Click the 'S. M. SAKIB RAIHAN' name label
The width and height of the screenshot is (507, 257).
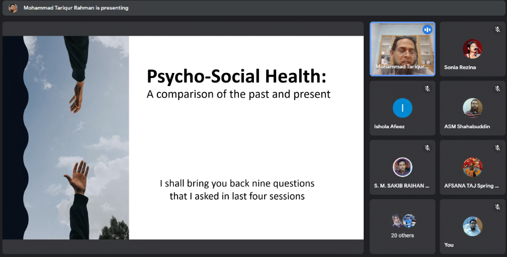tap(401, 186)
